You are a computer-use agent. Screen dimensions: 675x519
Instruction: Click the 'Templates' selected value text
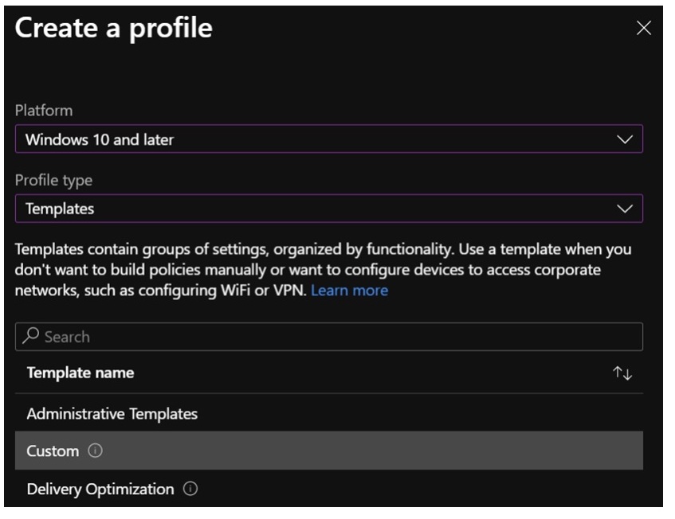[60, 209]
